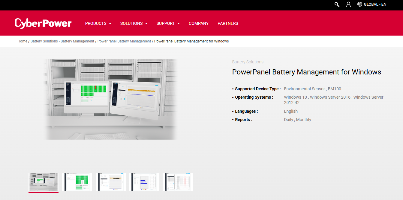Expand the SUPPORT menu arrow
Image resolution: width=403 pixels, height=200 pixels.
point(179,23)
